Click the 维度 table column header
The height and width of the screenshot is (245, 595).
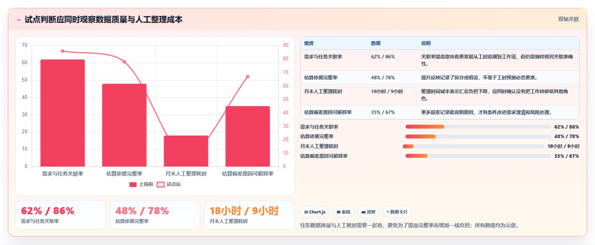309,43
